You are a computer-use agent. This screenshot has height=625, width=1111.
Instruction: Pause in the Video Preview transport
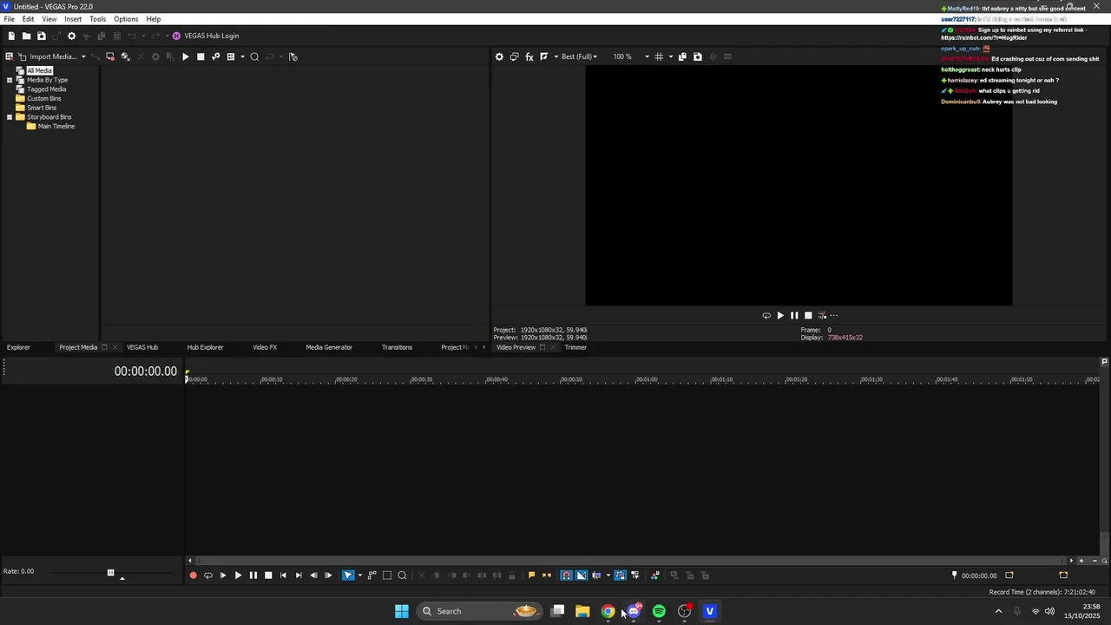point(794,316)
